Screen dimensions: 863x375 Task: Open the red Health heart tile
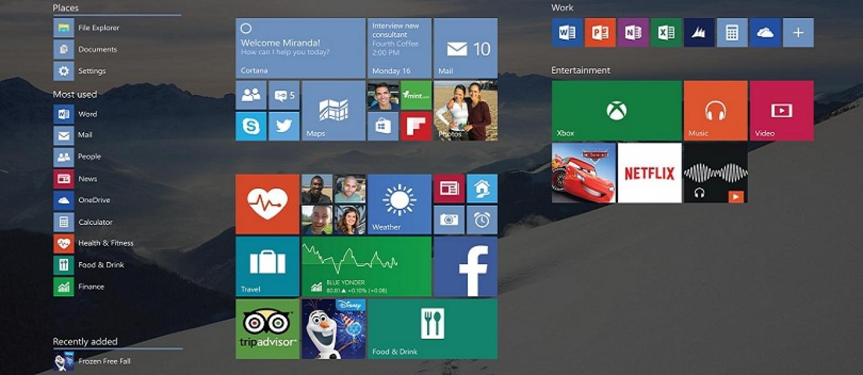[267, 204]
